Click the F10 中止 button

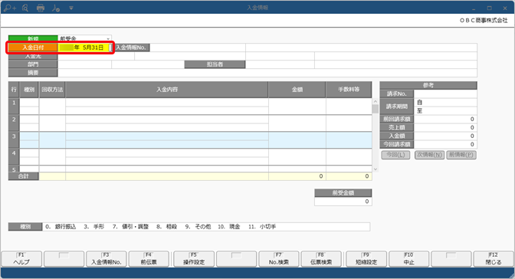pyautogui.click(x=409, y=259)
